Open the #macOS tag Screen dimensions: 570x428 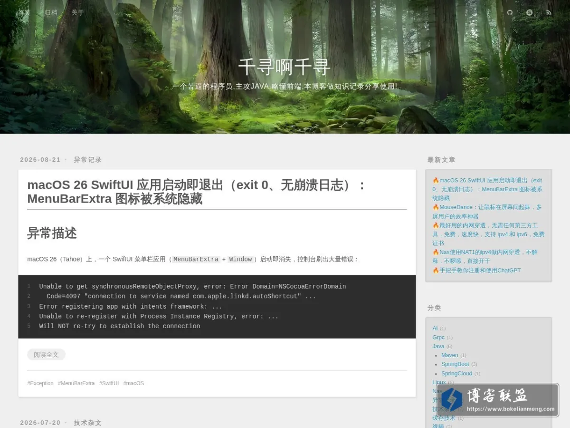(133, 383)
